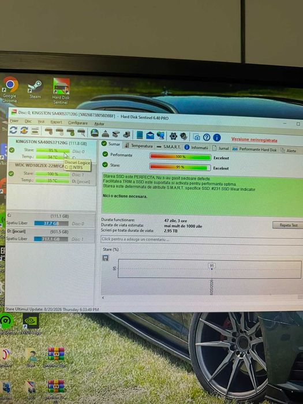Select the C: partition entry
Viewport: 303px width, 404px height.
[51, 220]
